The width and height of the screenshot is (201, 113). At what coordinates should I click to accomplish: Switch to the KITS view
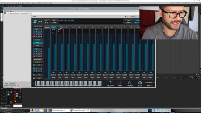pyautogui.click(x=38, y=46)
